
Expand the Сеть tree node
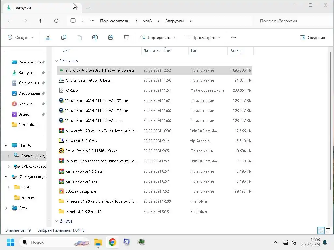coord(6,208)
